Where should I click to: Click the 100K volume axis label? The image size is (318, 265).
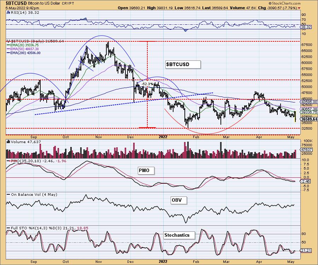[308, 141]
